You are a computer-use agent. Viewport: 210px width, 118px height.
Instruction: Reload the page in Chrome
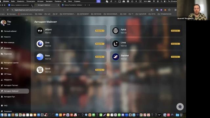(x=8, y=10)
